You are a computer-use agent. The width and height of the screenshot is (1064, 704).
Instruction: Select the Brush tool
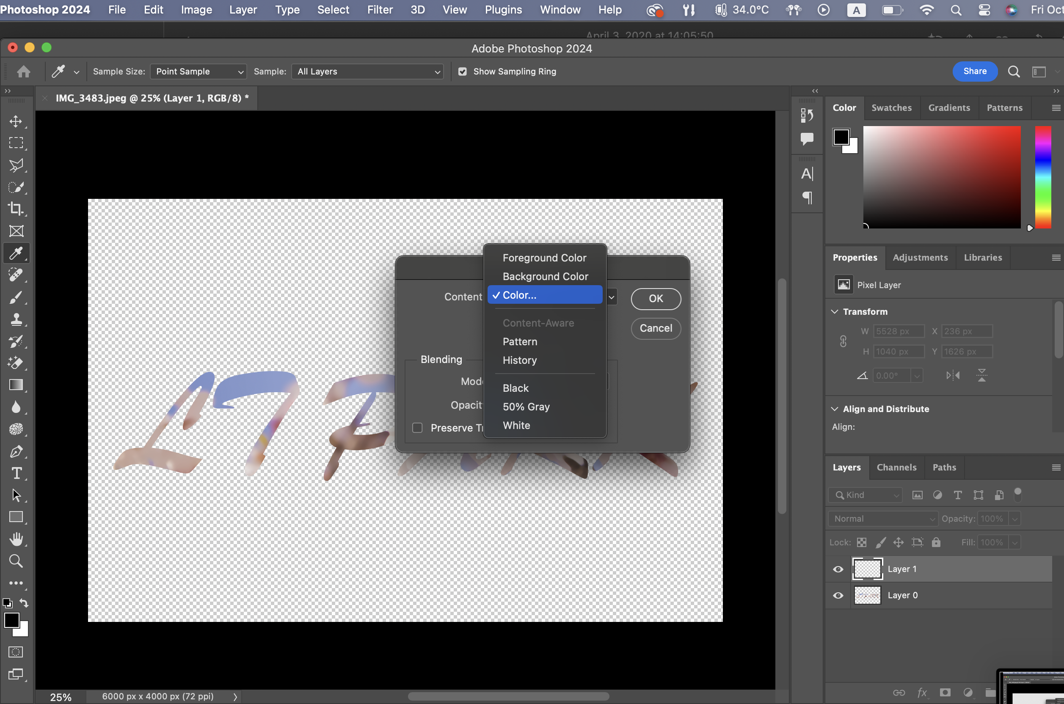16,297
